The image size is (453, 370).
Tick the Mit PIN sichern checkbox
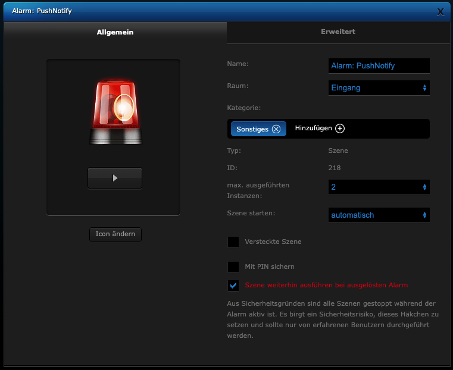click(233, 267)
